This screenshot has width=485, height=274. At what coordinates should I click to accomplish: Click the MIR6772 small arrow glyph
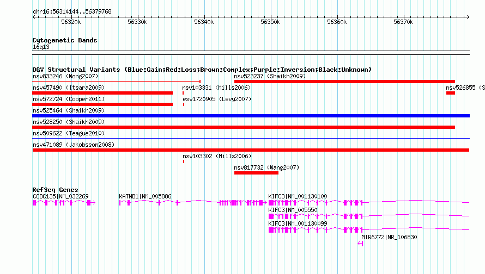point(360,244)
